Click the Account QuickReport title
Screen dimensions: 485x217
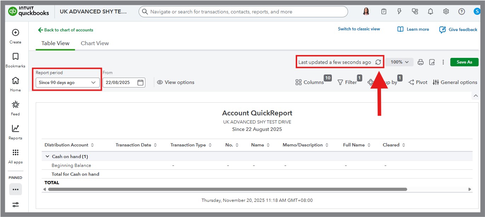point(257,113)
